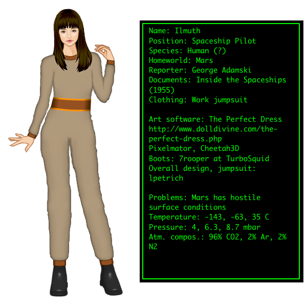Select the black boot nearest the info panel

coord(110,279)
